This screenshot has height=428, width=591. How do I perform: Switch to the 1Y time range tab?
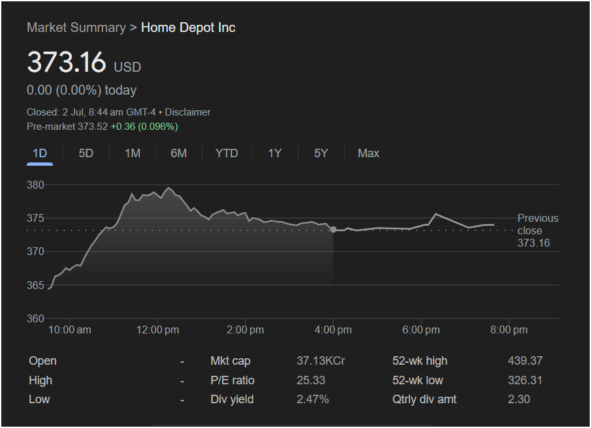click(275, 153)
